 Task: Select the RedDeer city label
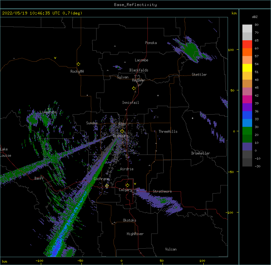point(138,80)
